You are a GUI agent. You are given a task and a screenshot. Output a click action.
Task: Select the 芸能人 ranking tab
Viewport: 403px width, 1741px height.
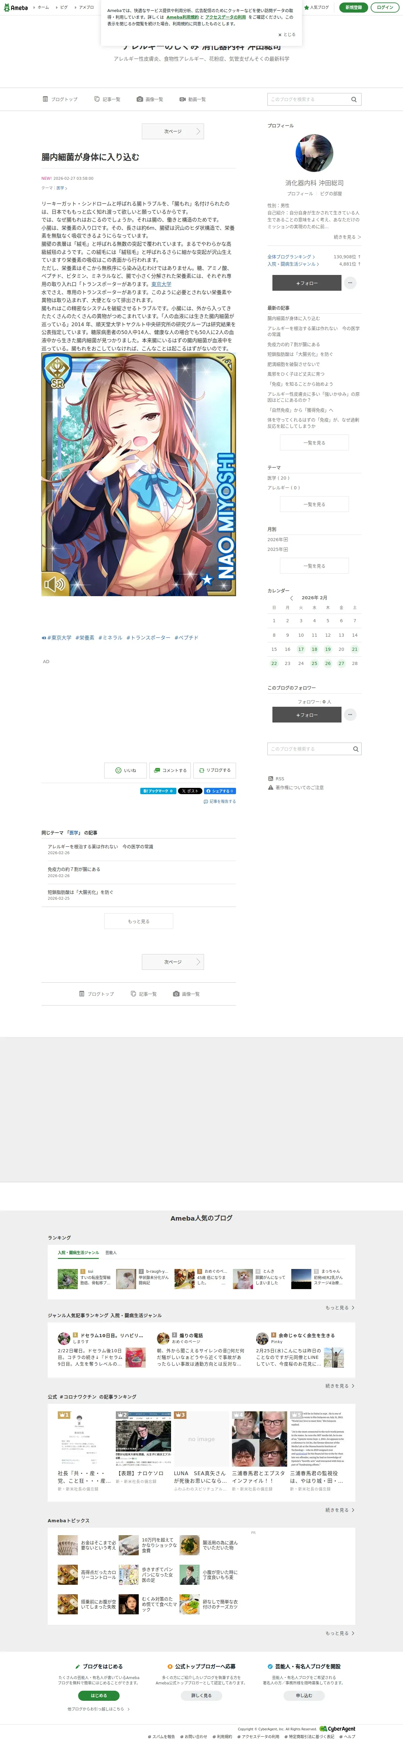111,1253
